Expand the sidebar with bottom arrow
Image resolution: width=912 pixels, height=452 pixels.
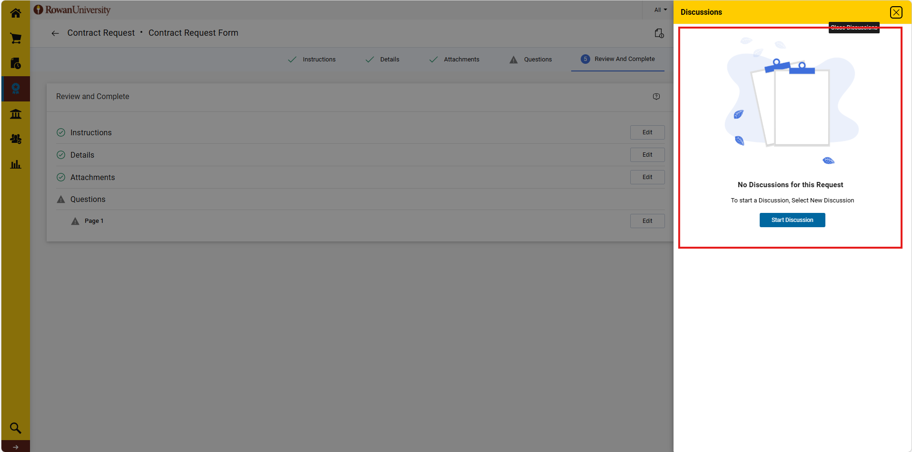16,447
